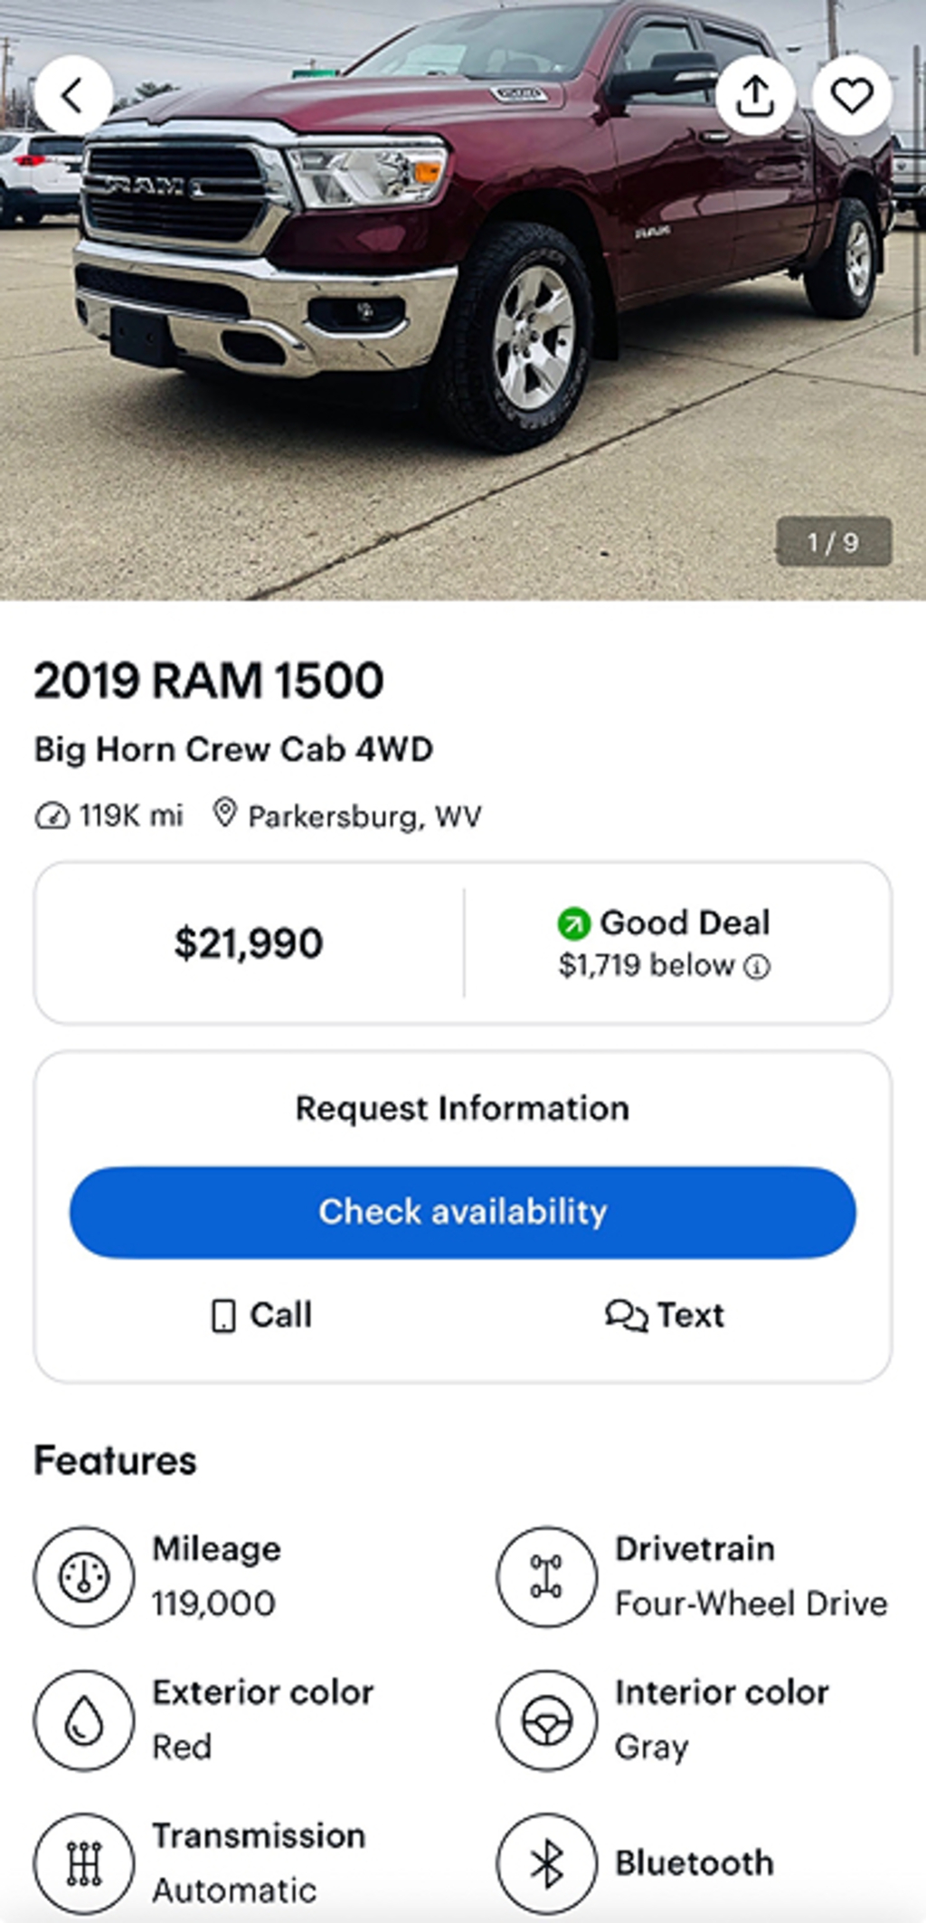The height and width of the screenshot is (1923, 926).
Task: Select the 2019 RAM 1500 title
Action: (x=209, y=681)
